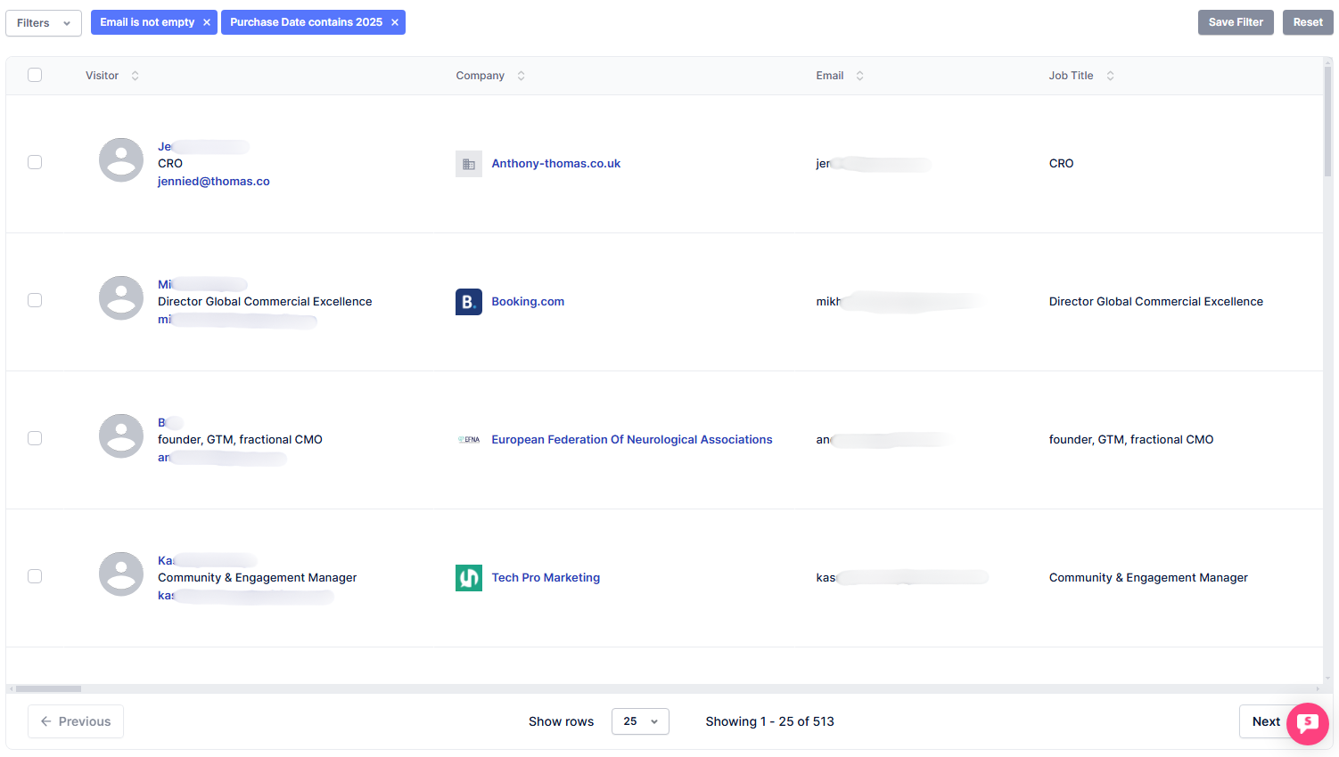Select the Anthony-thomas.co.uk row checkbox
Viewport: 1339px width, 757px height.
click(35, 162)
